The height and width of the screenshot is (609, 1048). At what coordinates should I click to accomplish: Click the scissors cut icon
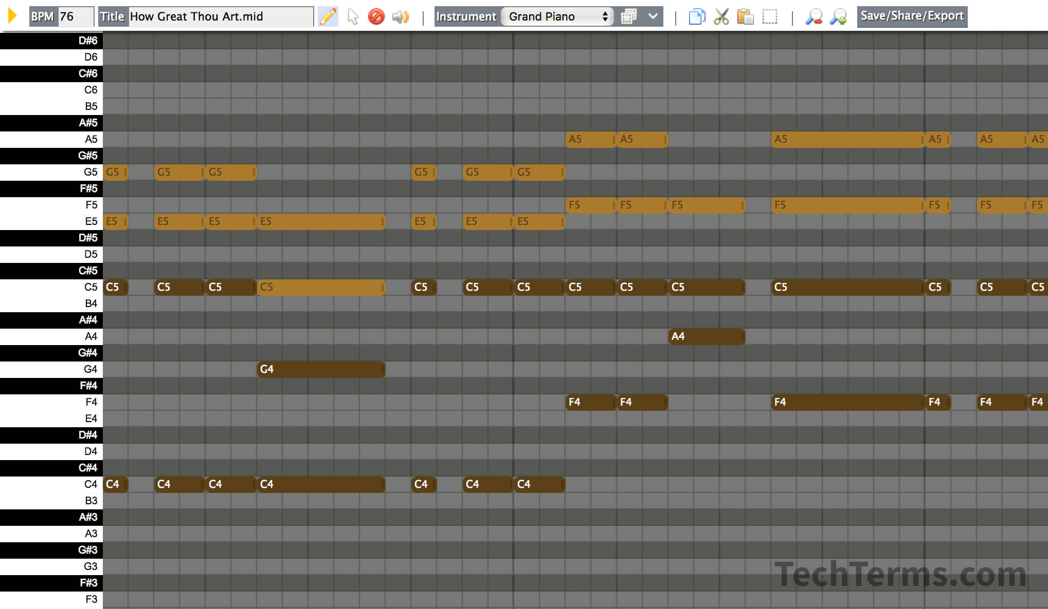(721, 16)
